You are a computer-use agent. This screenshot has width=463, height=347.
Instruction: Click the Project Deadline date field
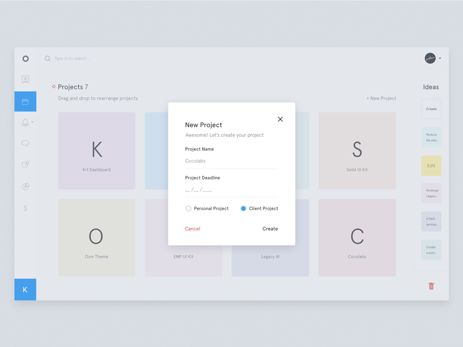pyautogui.click(x=231, y=190)
